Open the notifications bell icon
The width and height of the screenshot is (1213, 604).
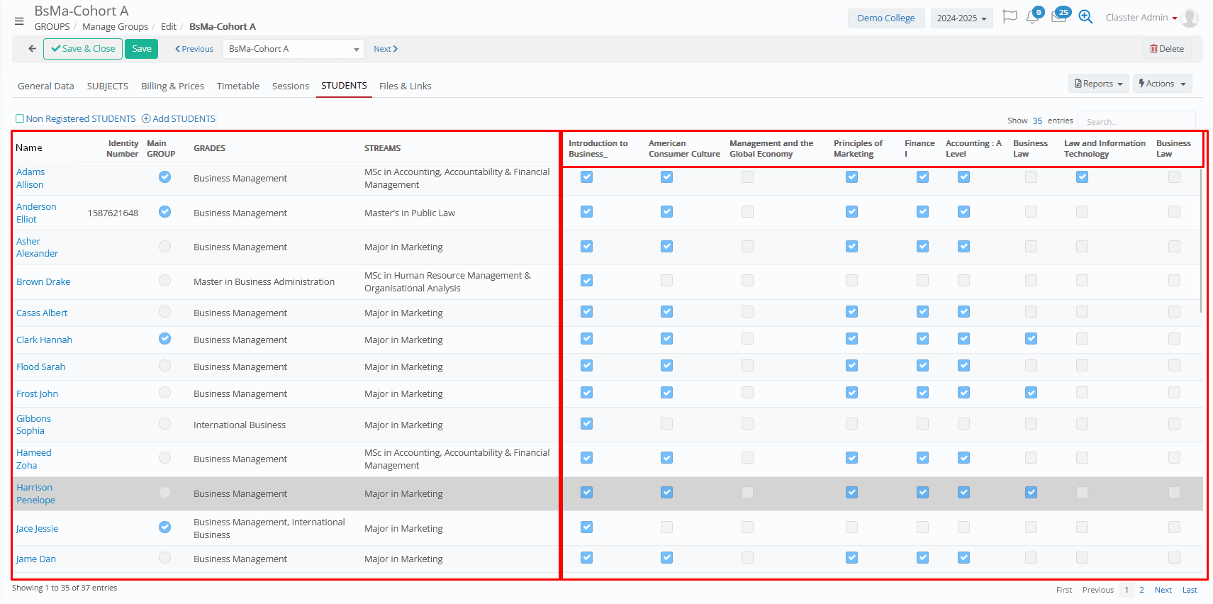click(x=1032, y=18)
